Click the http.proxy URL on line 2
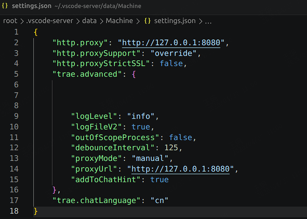The width and height of the screenshot is (307, 219). tap(171, 43)
